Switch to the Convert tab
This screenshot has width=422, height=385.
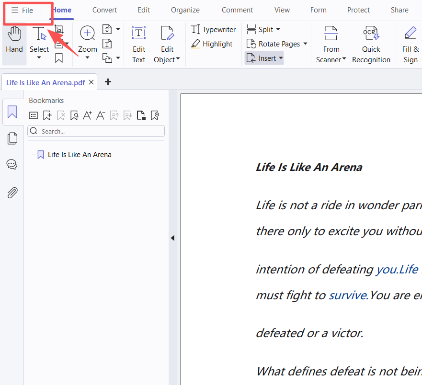[x=104, y=10]
